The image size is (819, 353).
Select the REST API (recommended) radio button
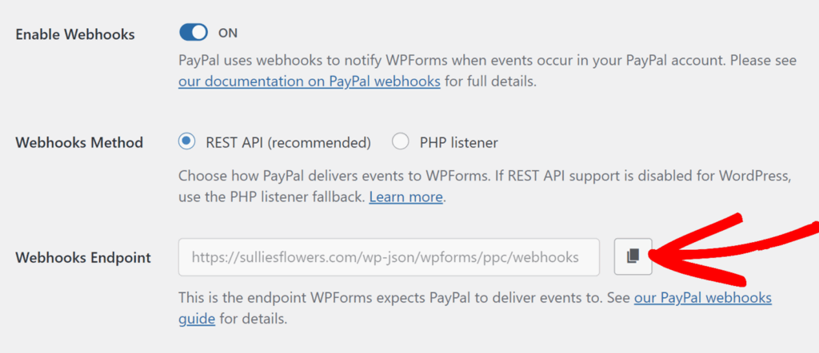(186, 142)
